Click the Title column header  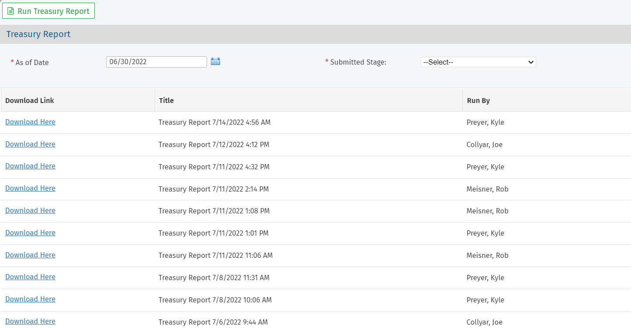tap(166, 100)
